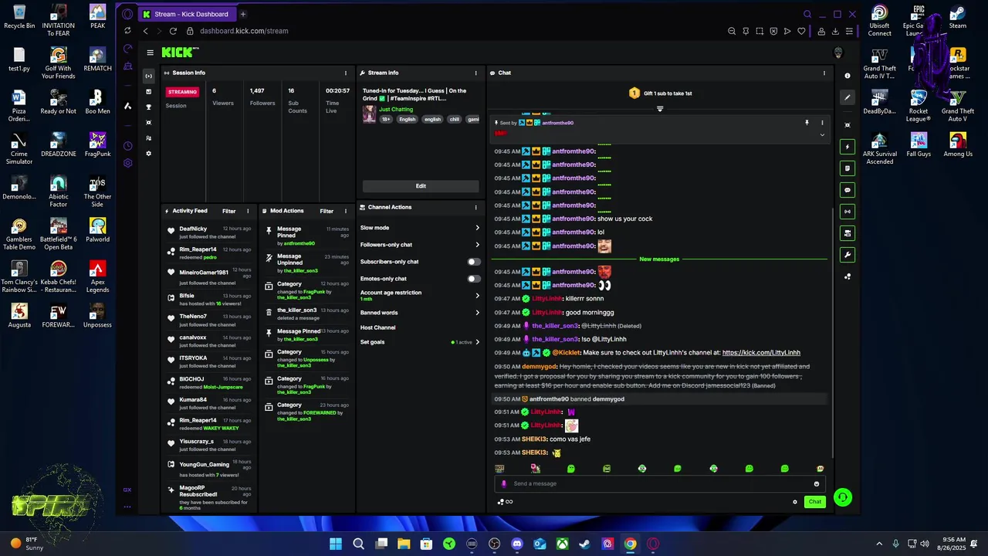Viewport: 988px width, 556px height.
Task: Open File Explorer from the taskbar
Action: click(404, 544)
